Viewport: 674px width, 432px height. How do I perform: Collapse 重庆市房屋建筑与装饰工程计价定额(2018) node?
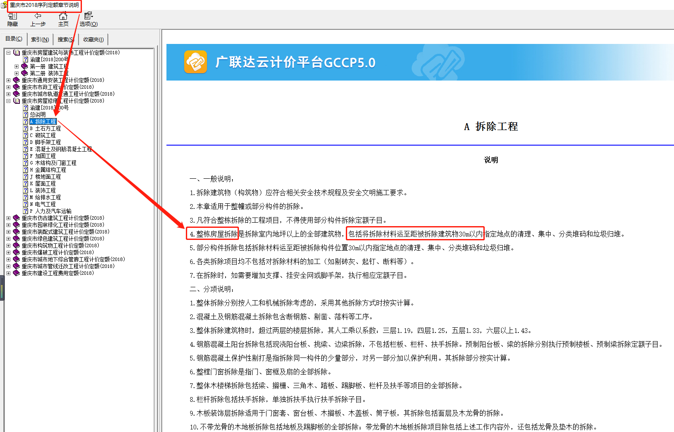click(8, 53)
